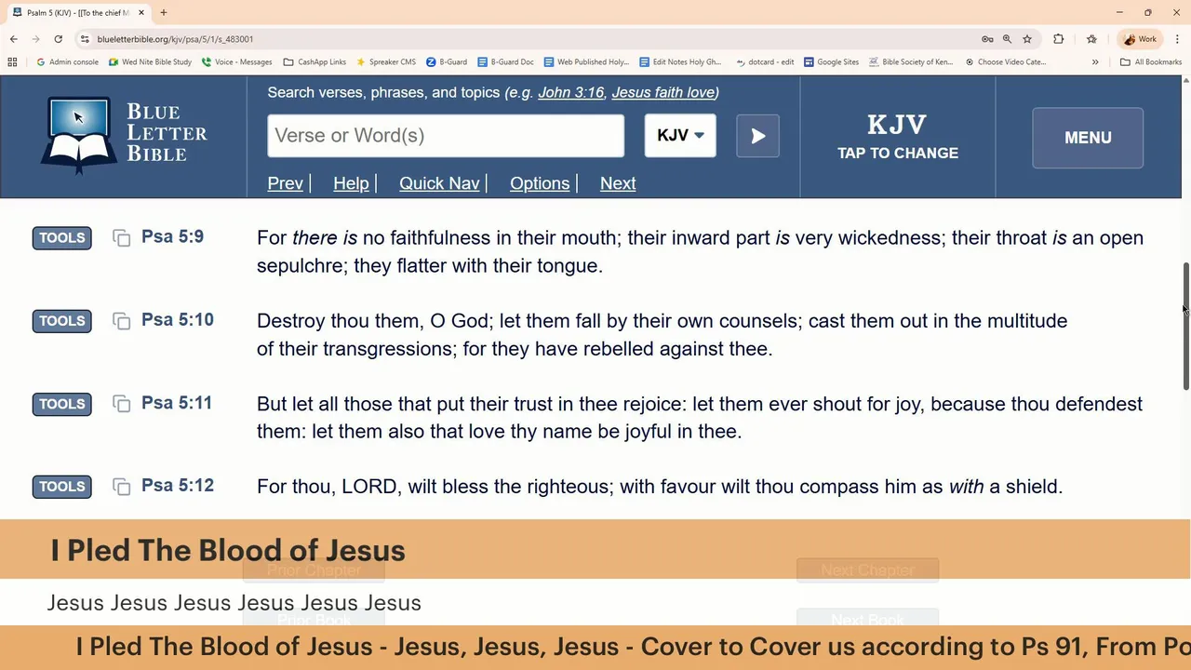Click the browser forward arrow

36,39
